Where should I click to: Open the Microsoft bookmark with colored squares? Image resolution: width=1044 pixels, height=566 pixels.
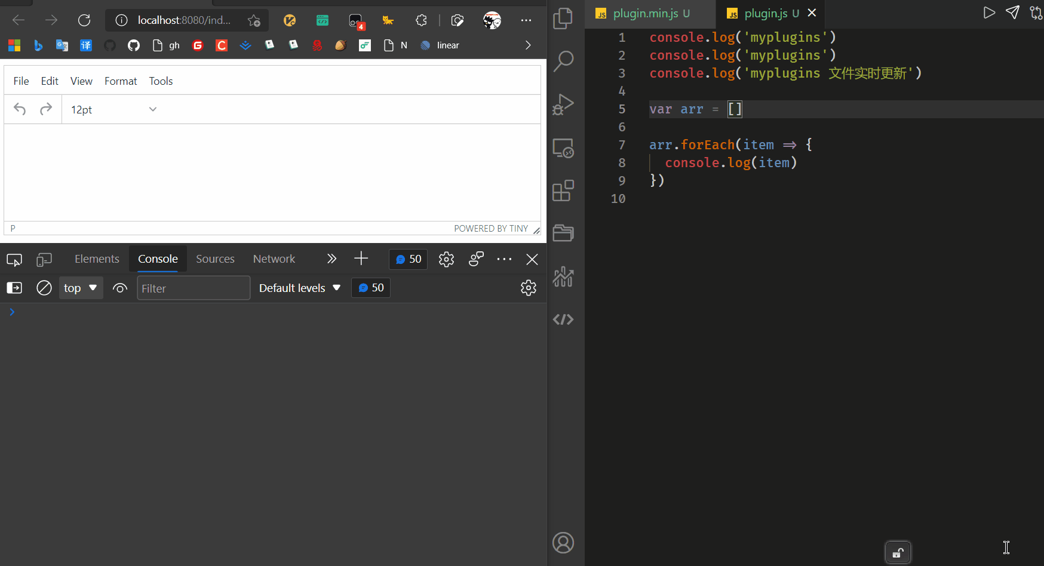14,45
